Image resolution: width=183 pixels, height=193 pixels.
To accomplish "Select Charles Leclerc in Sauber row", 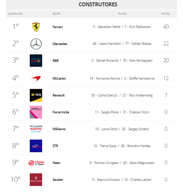I will (141, 180).
